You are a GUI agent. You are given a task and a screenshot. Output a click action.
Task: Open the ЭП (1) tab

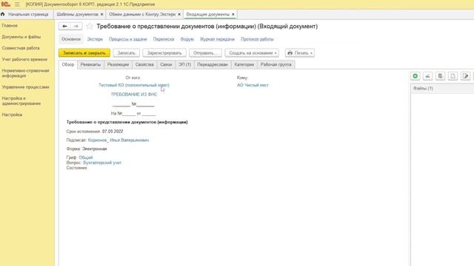click(x=184, y=64)
